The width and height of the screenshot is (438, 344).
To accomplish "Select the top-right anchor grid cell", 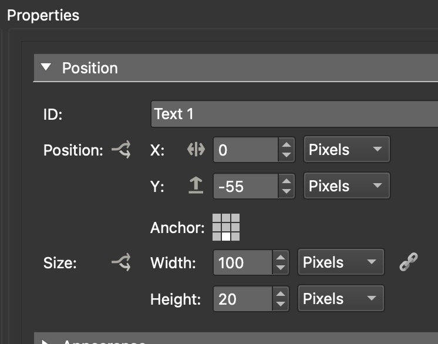I will coord(235,218).
